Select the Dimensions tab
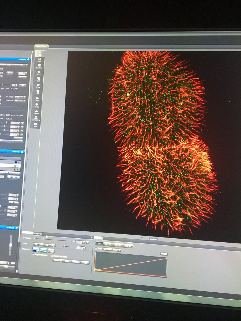The image size is (241, 321). 27,233
